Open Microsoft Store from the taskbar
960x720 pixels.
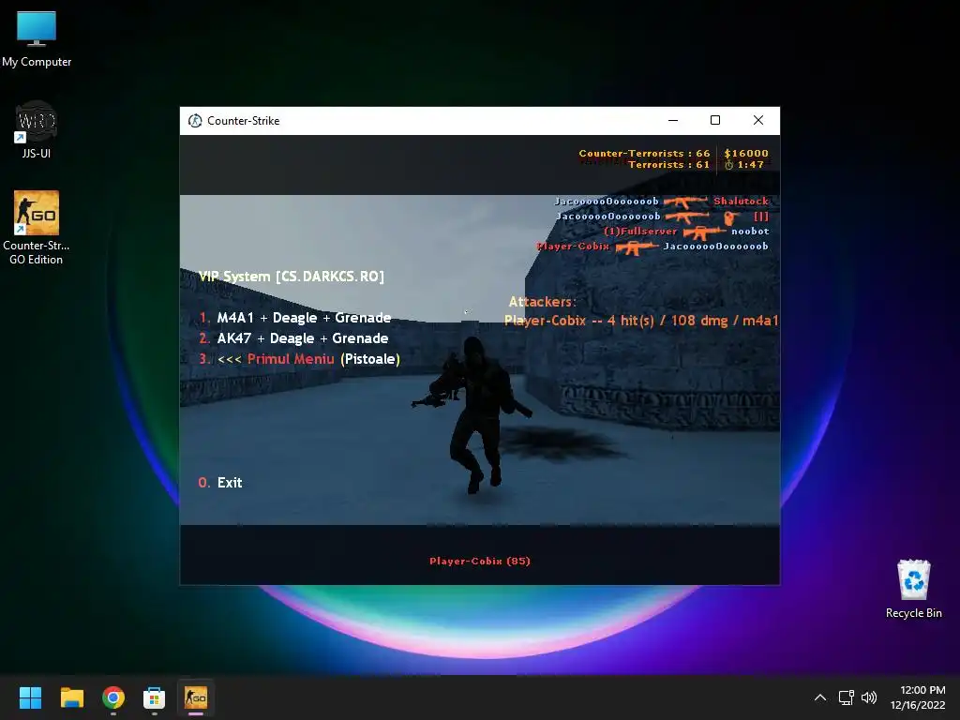pyautogui.click(x=155, y=697)
